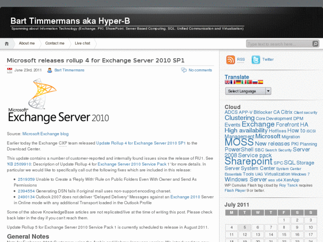Go to the Home icon in navigation
323x242 pixels.
pyautogui.click(x=7, y=44)
